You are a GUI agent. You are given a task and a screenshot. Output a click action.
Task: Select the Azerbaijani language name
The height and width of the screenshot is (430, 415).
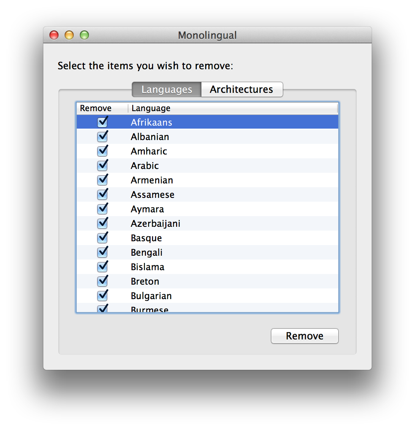155,223
